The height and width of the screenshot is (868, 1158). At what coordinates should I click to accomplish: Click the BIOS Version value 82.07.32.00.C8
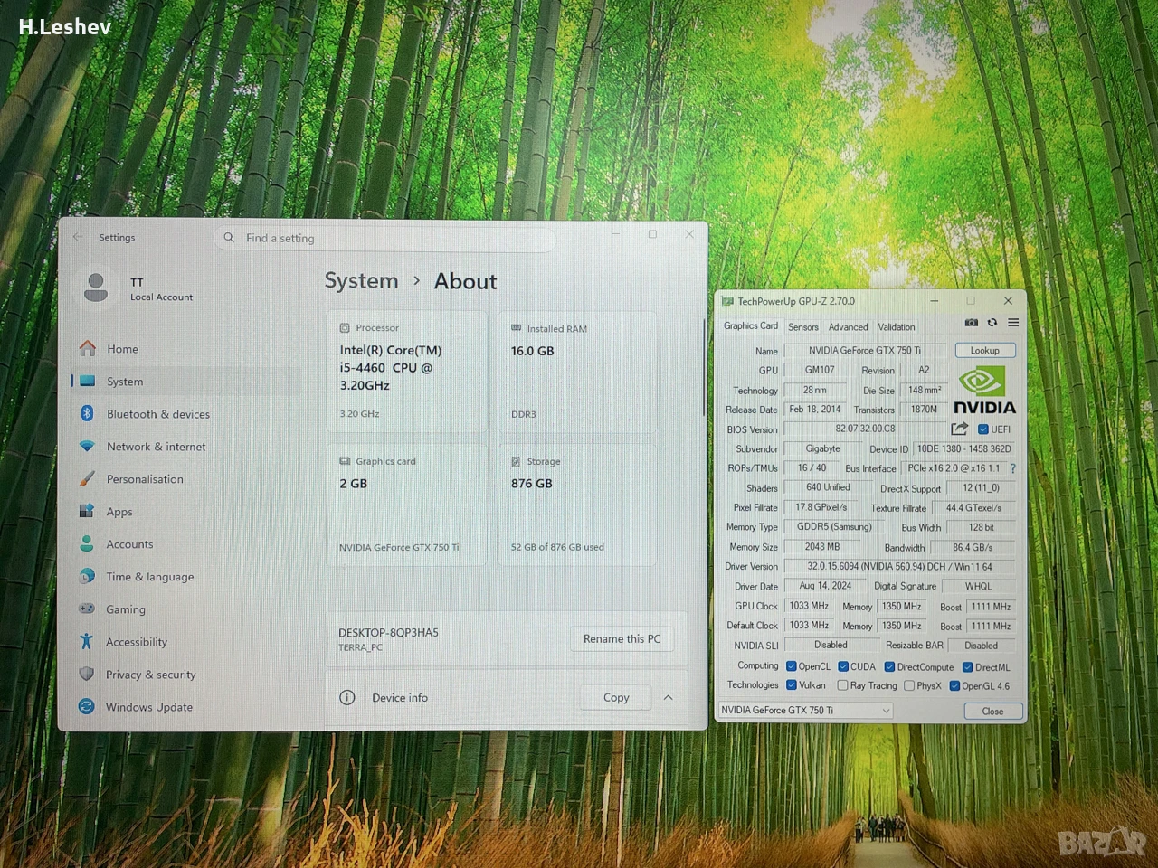coord(865,429)
